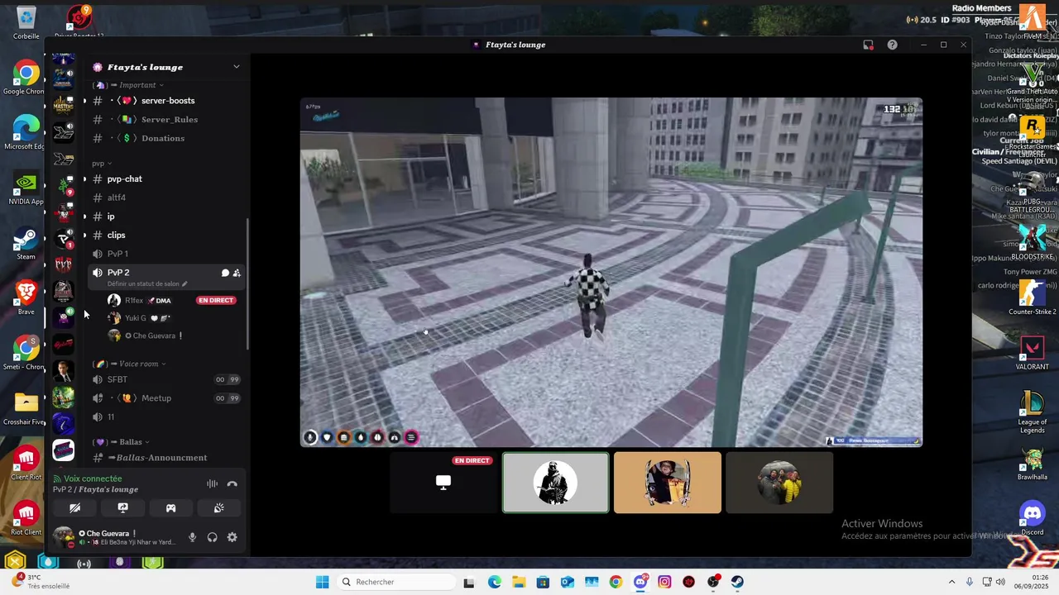The image size is (1059, 595).
Task: Collapse the pvp category
Action: click(x=102, y=164)
